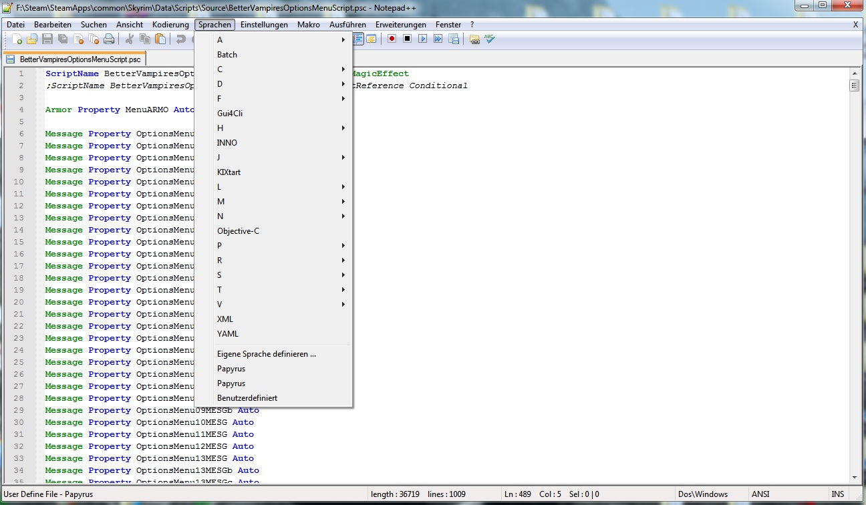
Task: Click the New file toolbar icon
Action: click(x=17, y=39)
